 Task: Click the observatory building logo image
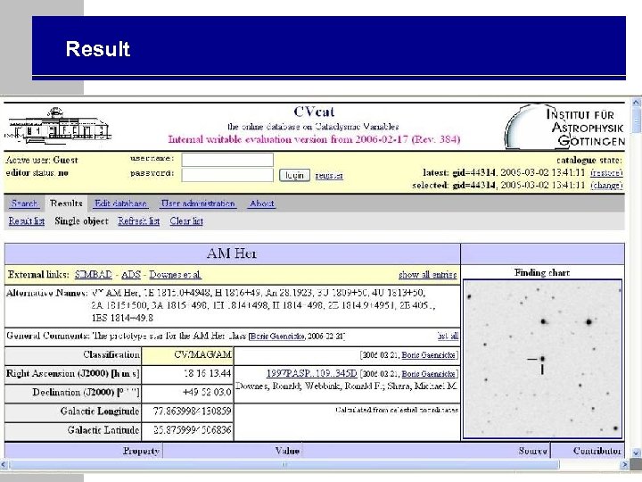pos(58,126)
